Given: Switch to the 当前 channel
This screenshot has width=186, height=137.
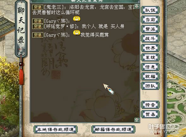Looking at the screenshot, I should 150,20.
